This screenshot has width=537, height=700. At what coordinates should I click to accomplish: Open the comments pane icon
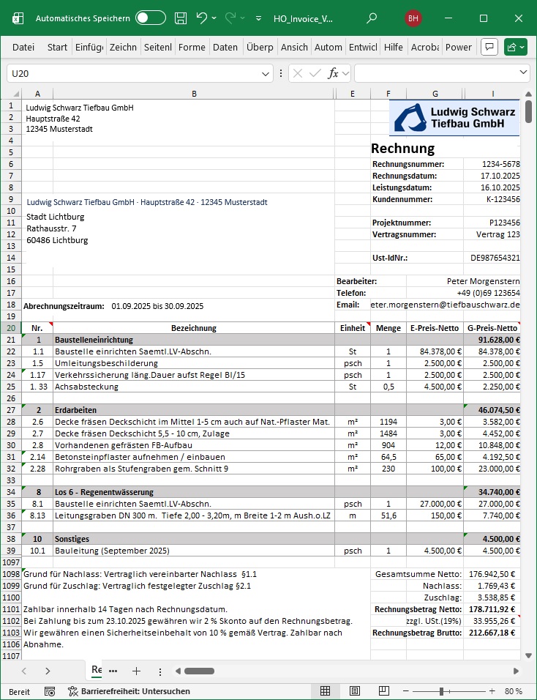pyautogui.click(x=489, y=47)
